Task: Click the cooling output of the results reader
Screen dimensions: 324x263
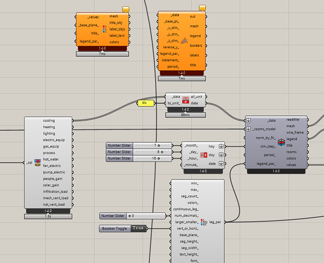Action: [49, 120]
